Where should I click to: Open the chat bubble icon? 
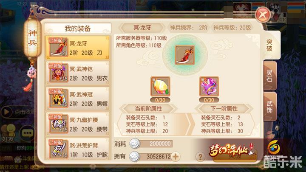coord(27,133)
